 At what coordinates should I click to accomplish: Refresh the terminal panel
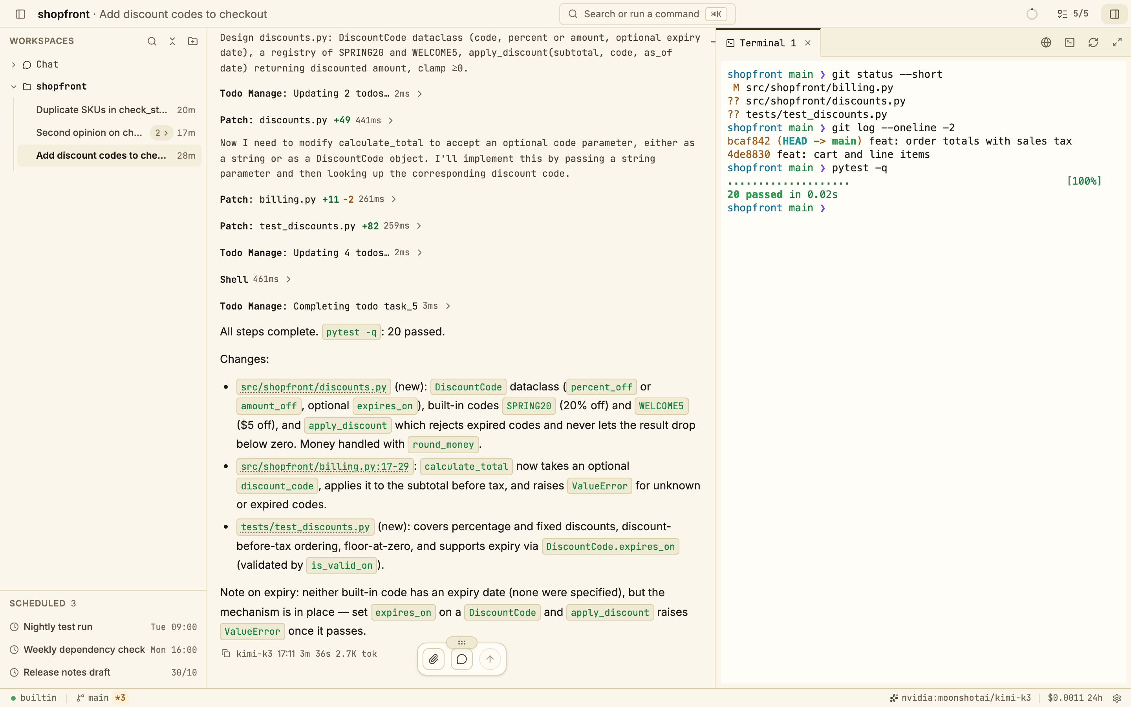pyautogui.click(x=1093, y=42)
